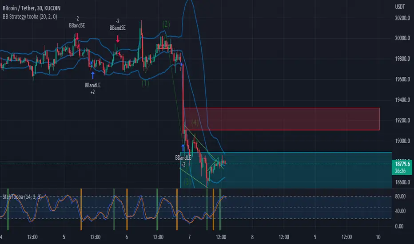
Task: Click the 80.00 stochastic axis label
Action: 400,196
